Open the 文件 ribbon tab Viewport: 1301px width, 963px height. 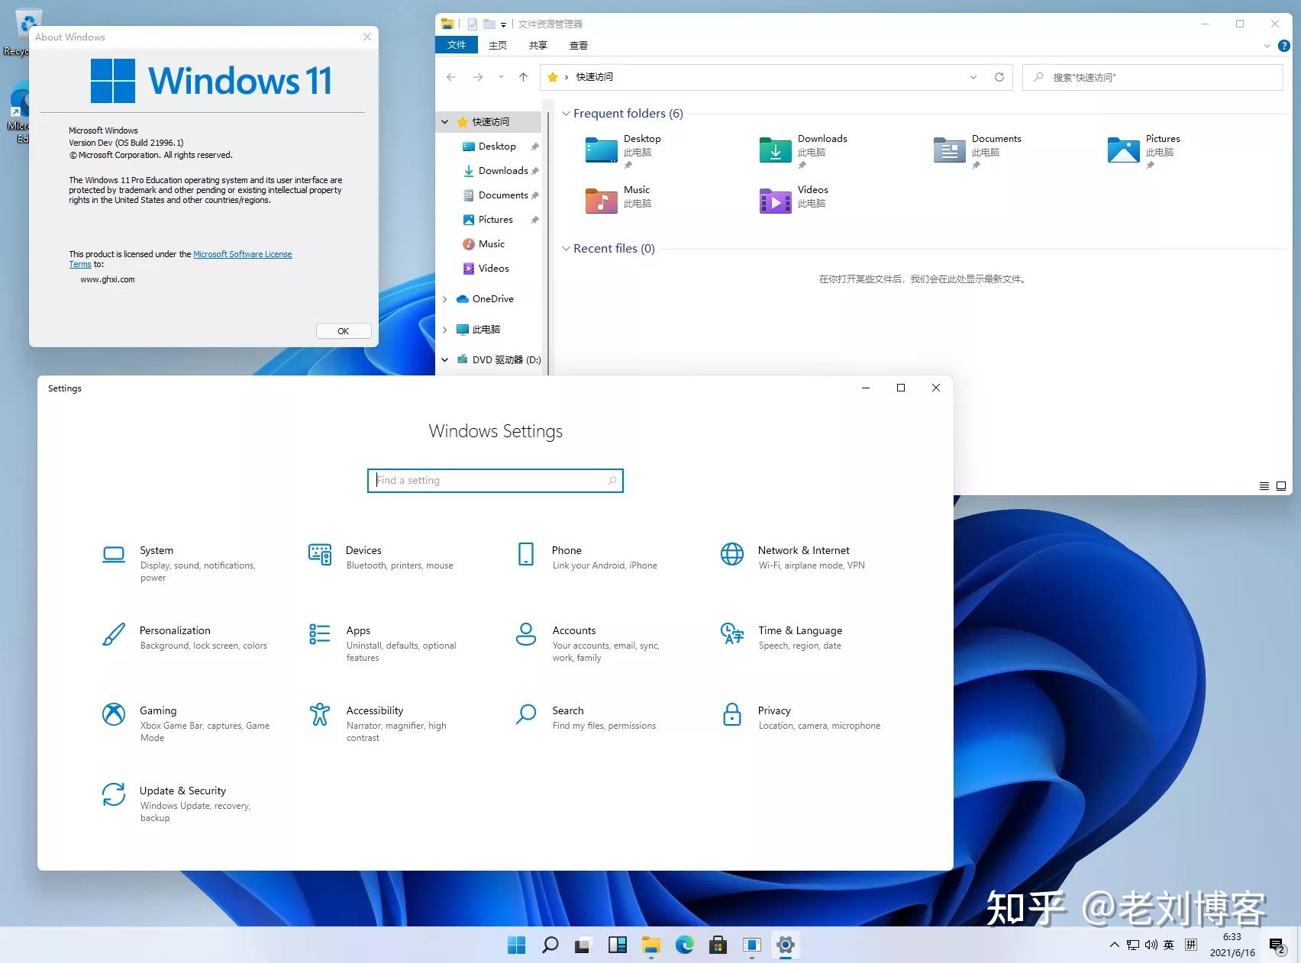click(x=457, y=45)
